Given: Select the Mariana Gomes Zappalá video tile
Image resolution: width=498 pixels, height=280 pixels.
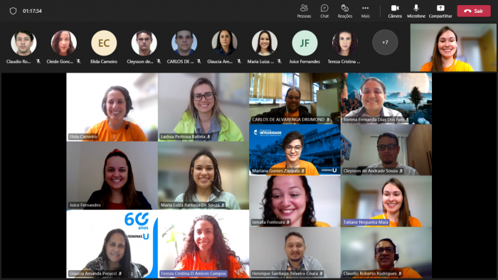Looking at the screenshot, I should (295, 150).
